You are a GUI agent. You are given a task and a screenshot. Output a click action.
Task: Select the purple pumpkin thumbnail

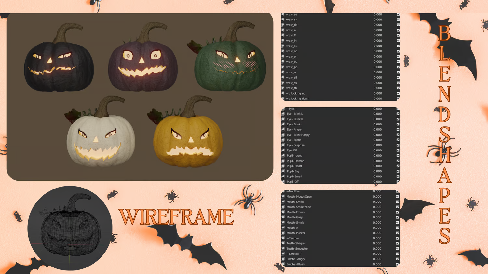(x=143, y=57)
